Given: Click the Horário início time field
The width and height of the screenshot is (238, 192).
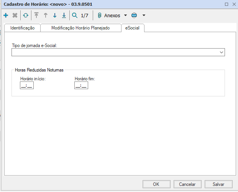Looking at the screenshot, I should tap(27, 86).
